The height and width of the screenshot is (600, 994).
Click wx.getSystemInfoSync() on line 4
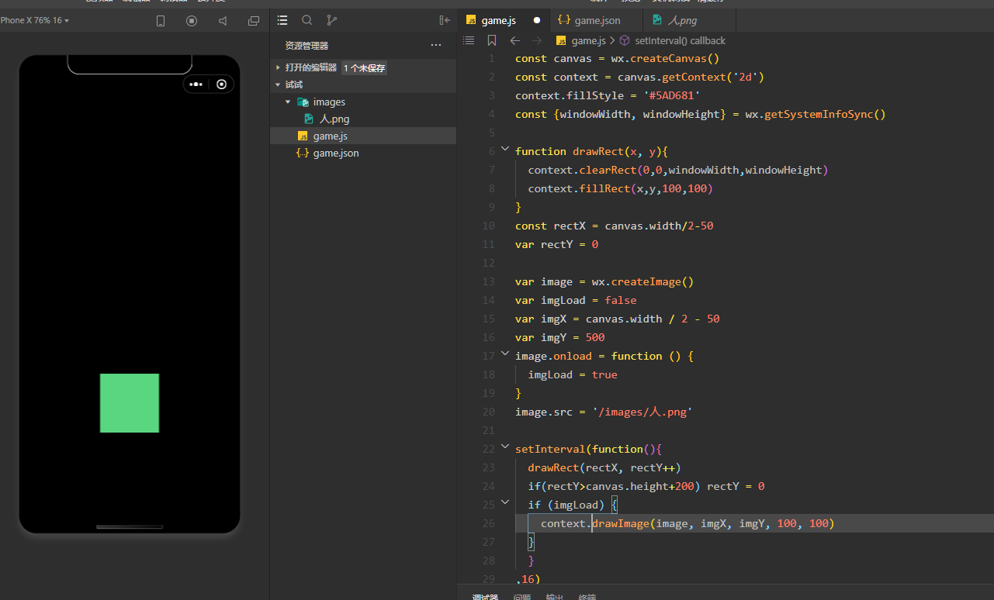(816, 114)
